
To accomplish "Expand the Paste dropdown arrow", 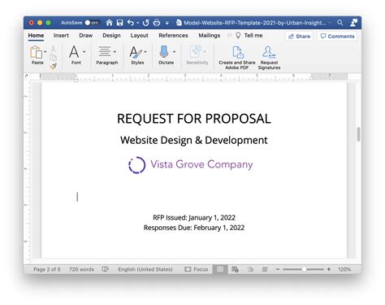I will [x=45, y=51].
